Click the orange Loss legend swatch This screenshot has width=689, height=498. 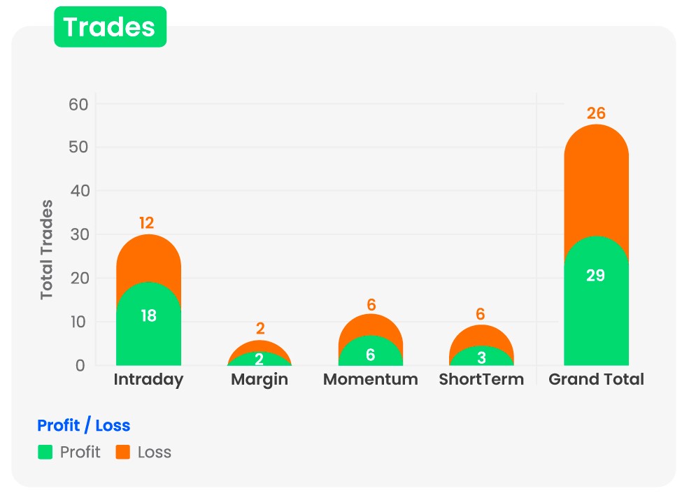click(123, 453)
